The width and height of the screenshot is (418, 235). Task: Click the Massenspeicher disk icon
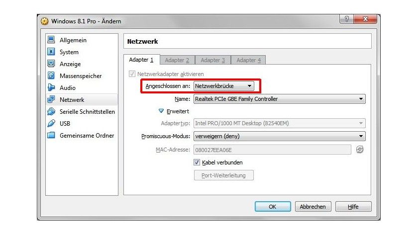51,76
